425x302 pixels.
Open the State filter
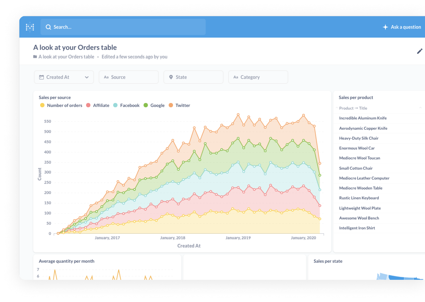pyautogui.click(x=193, y=77)
